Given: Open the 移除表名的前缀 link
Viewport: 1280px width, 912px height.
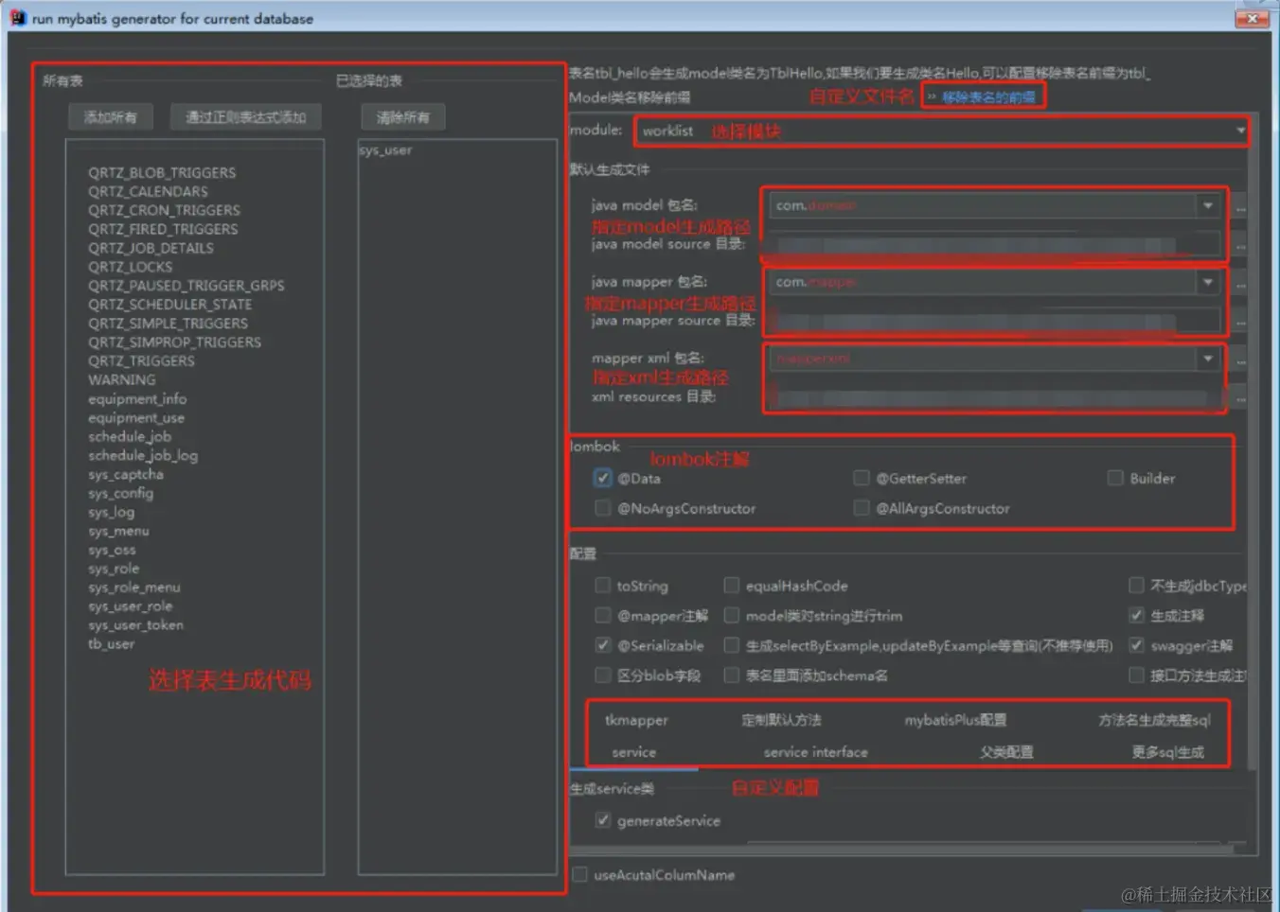Looking at the screenshot, I should (988, 96).
